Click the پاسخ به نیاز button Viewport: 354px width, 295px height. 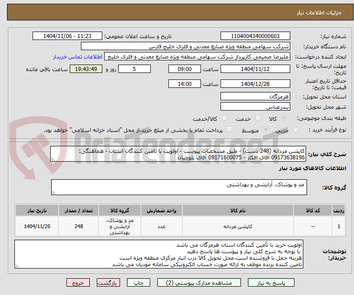pos(271,282)
